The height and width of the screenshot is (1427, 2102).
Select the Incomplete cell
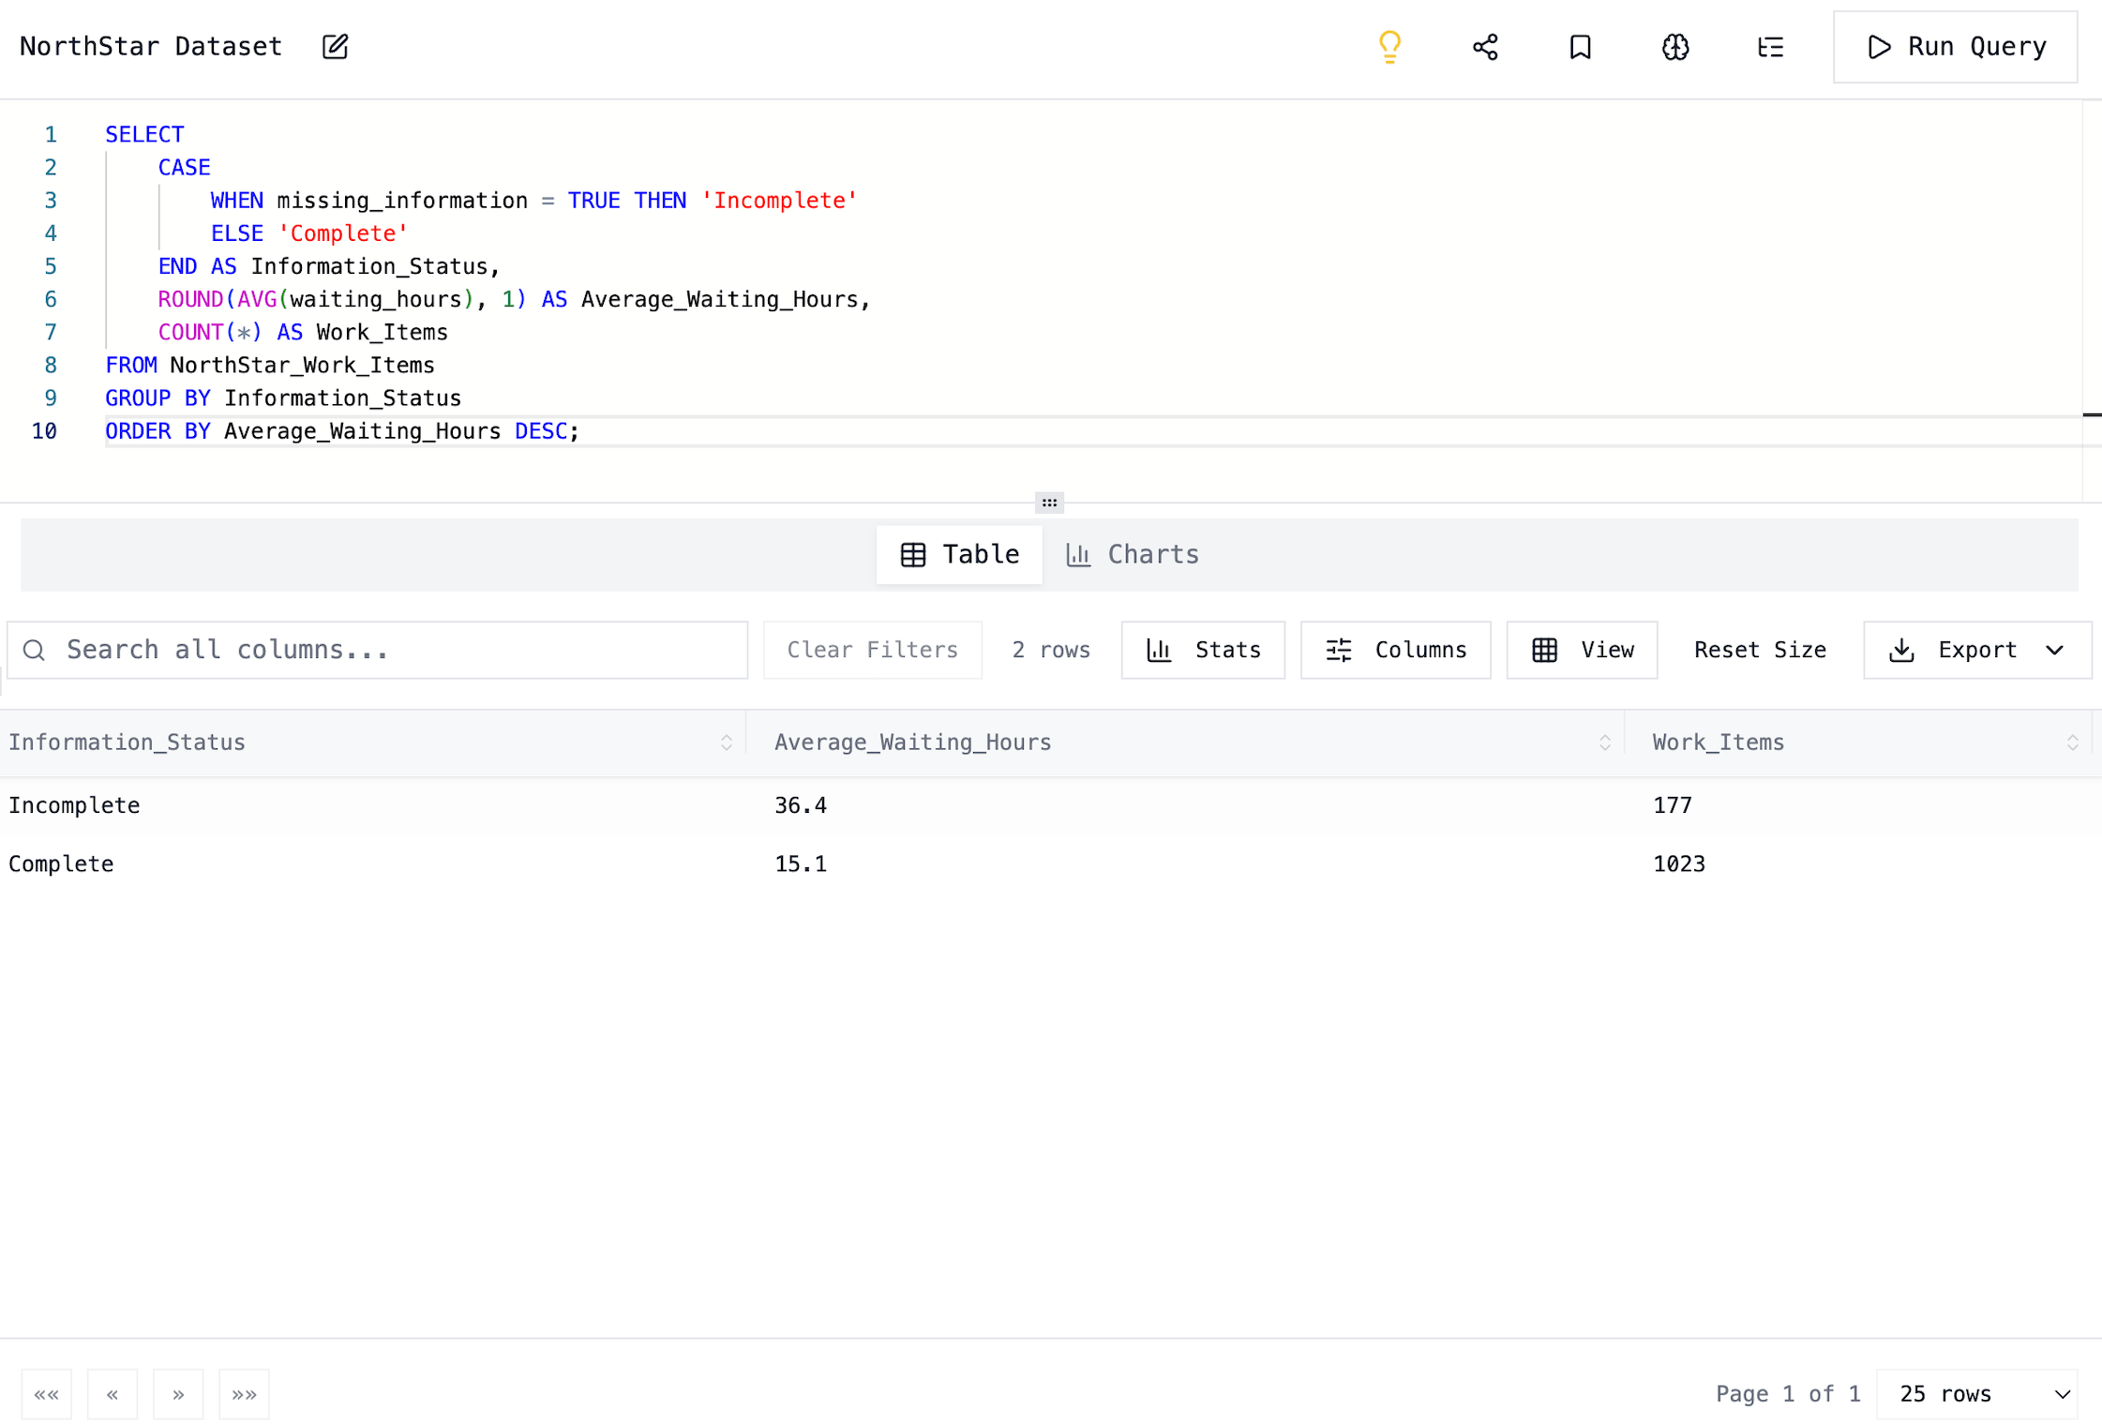(74, 805)
